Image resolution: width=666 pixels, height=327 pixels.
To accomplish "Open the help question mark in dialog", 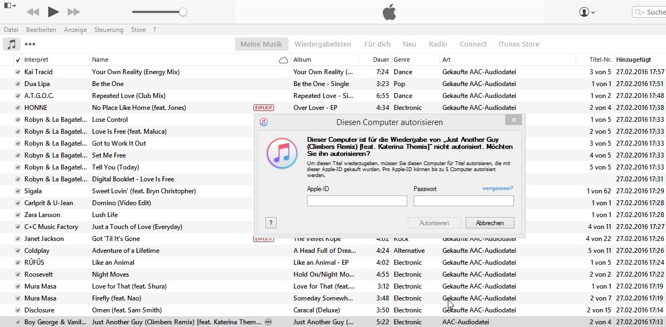I will pos(272,223).
